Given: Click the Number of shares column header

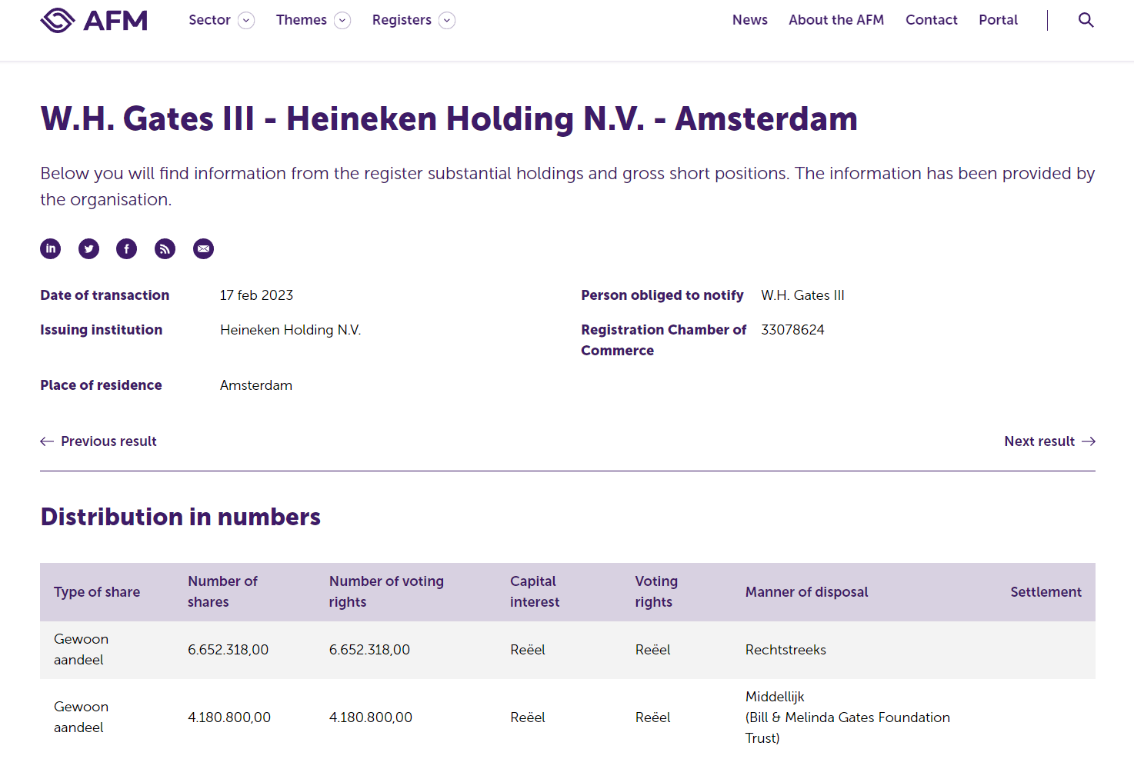Looking at the screenshot, I should pyautogui.click(x=222, y=591).
